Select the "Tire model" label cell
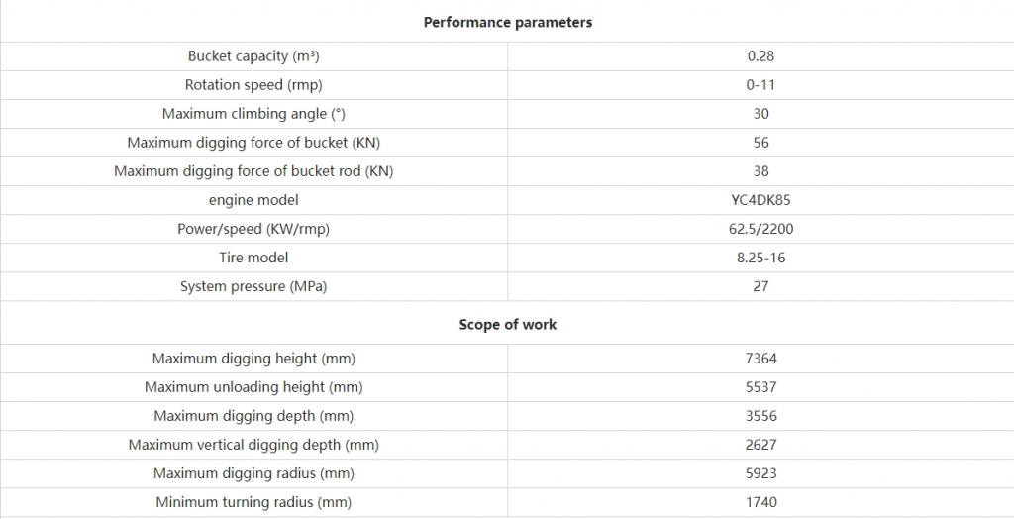 pos(253,258)
